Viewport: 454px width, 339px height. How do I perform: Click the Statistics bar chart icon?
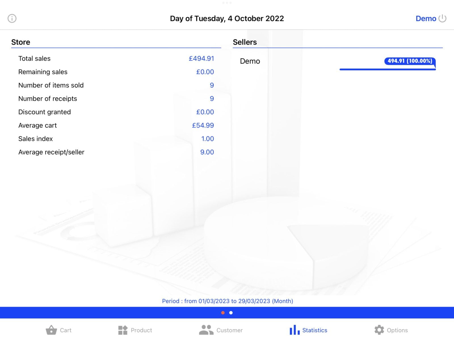click(294, 330)
